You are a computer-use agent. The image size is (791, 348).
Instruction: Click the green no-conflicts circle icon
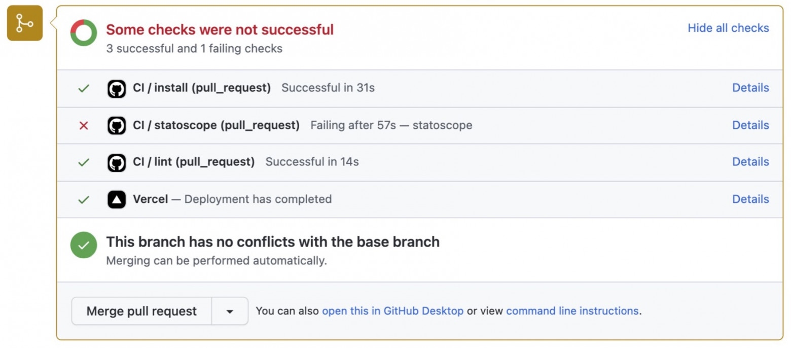coord(84,245)
